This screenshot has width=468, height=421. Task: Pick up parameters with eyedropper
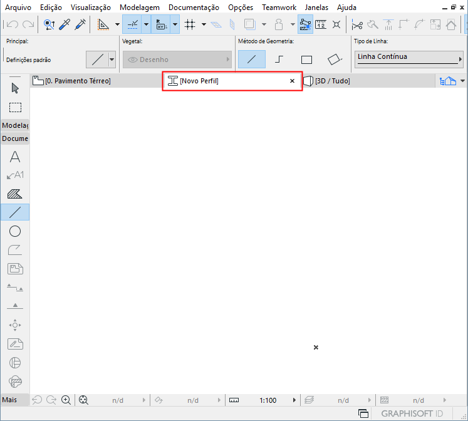coord(65,24)
